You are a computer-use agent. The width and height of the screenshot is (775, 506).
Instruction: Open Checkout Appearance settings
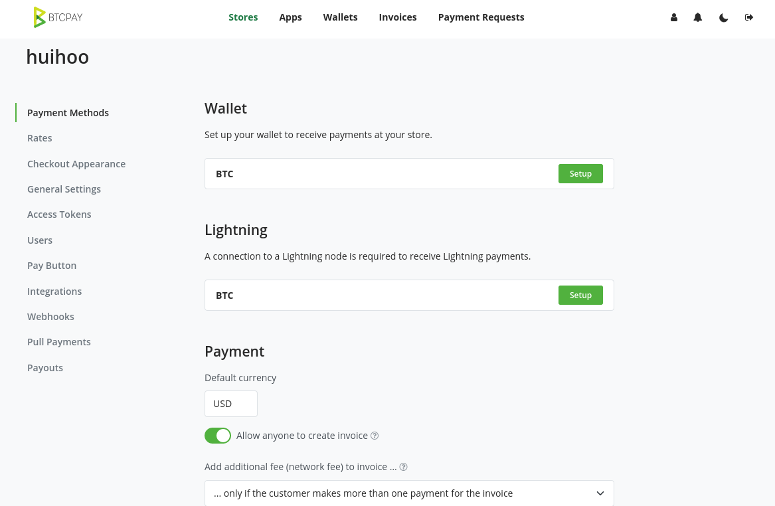[76, 164]
